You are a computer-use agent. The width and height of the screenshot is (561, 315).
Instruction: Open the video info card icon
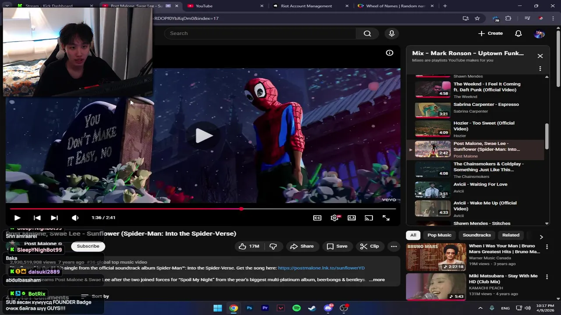pyautogui.click(x=389, y=53)
